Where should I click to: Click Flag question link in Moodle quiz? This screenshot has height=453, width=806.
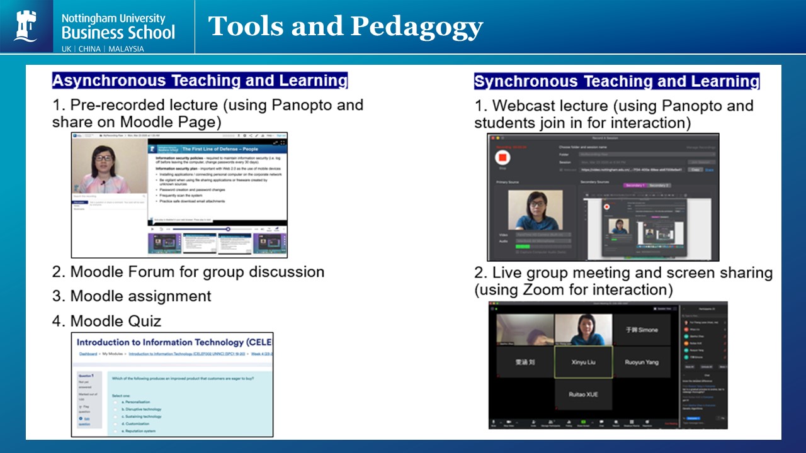coord(84,409)
